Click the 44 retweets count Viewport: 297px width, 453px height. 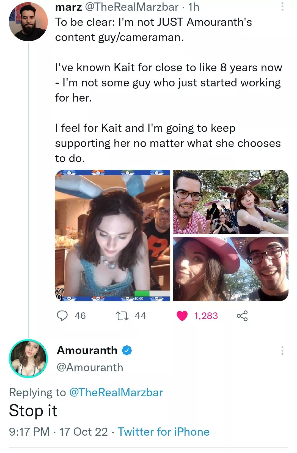pos(140,316)
